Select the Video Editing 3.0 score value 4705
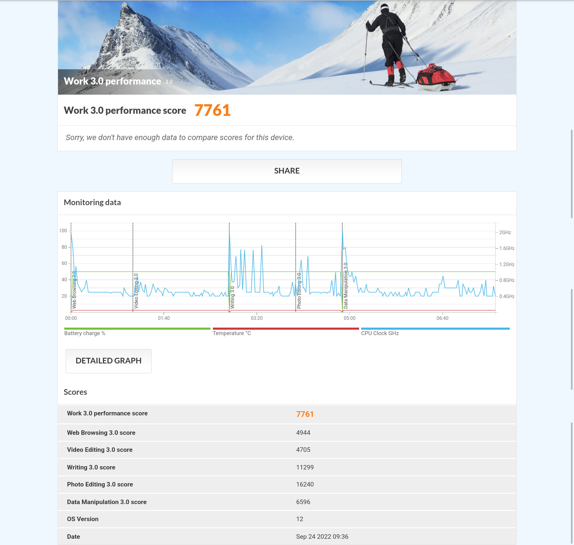This screenshot has width=574, height=545. tap(303, 450)
